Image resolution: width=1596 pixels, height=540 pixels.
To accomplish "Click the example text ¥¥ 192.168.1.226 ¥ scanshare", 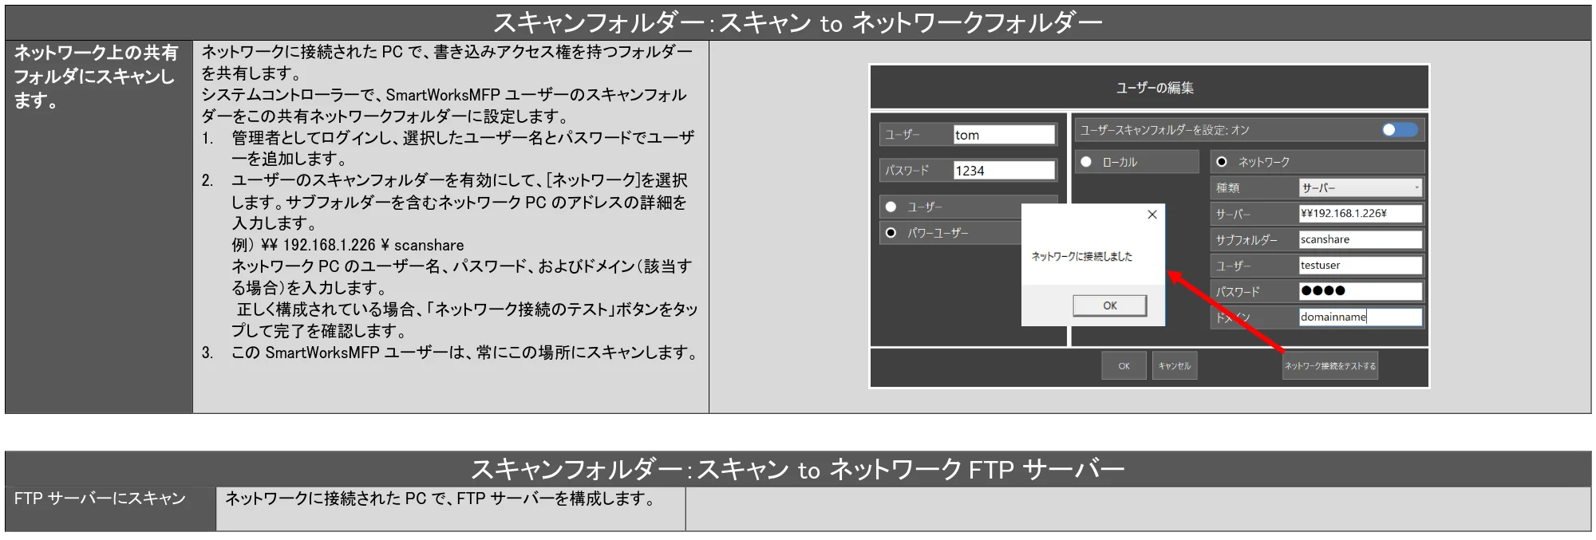I will [361, 245].
